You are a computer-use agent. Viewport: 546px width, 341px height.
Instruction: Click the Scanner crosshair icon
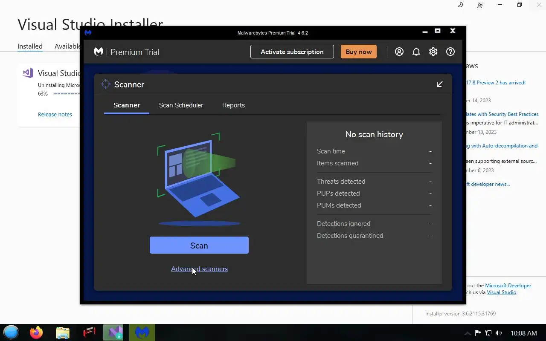pos(105,84)
